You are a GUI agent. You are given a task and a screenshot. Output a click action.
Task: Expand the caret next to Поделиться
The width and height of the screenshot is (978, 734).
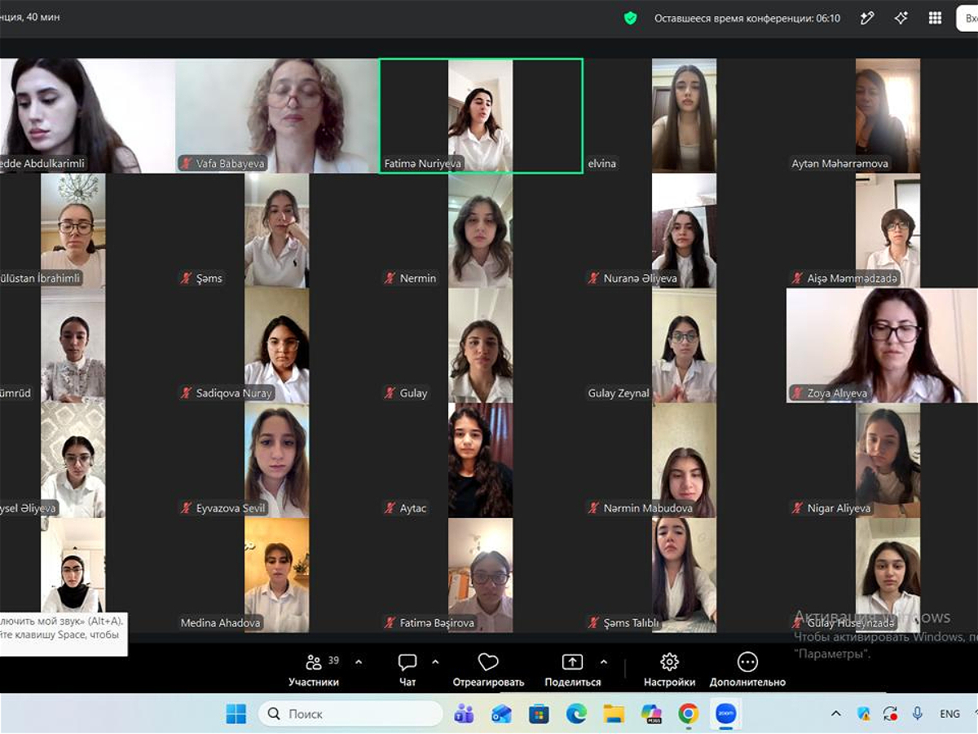point(604,662)
